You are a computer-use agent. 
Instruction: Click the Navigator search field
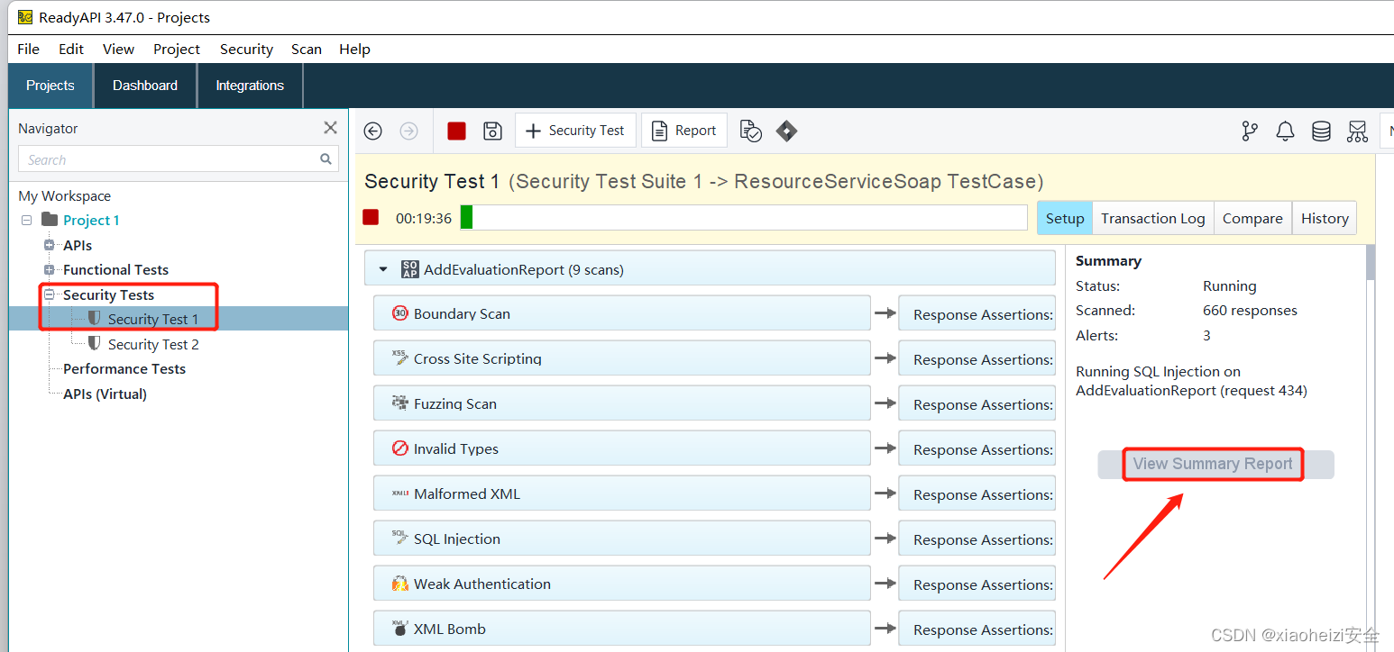pyautogui.click(x=179, y=159)
